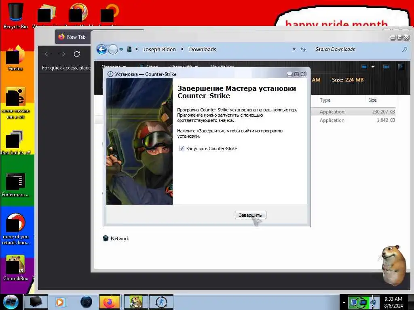This screenshot has width=414, height=310.
Task: Select the 'some russian ran a rat' desktop icon
Action: tap(16, 103)
